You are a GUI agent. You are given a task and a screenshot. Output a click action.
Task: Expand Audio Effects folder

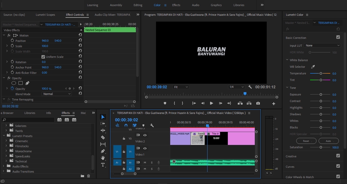click(x=4, y=166)
